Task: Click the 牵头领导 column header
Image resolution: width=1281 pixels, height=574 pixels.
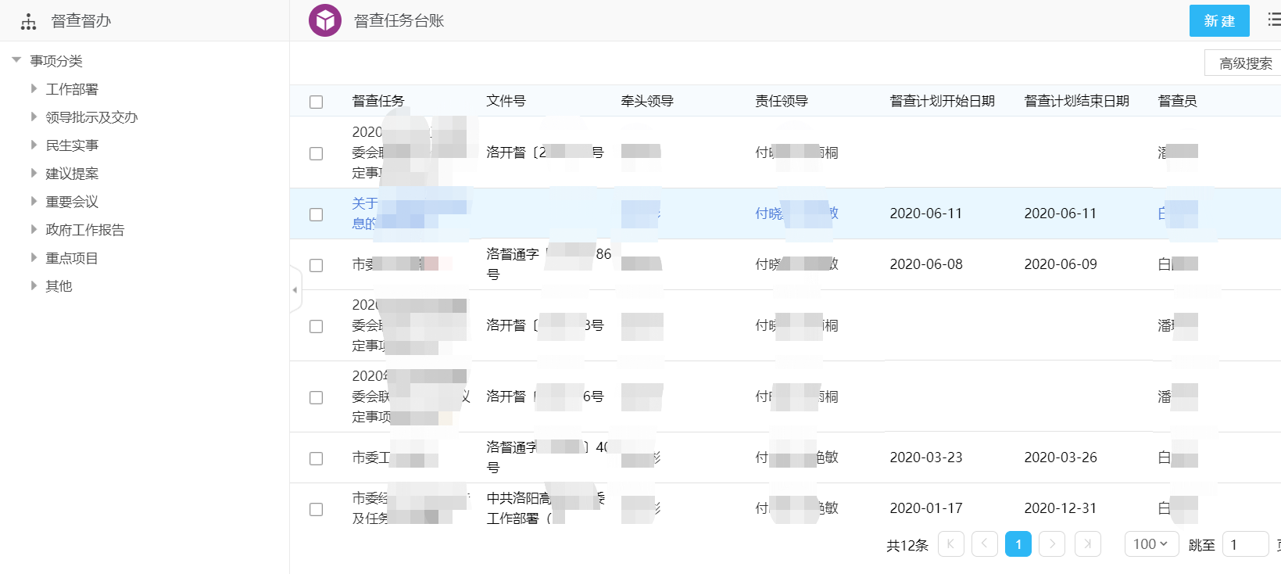Action: [x=647, y=101]
